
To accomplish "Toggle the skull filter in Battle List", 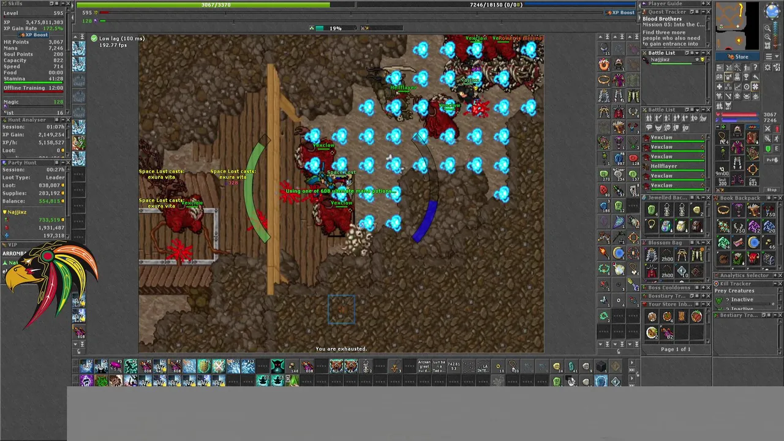I will click(x=667, y=127).
